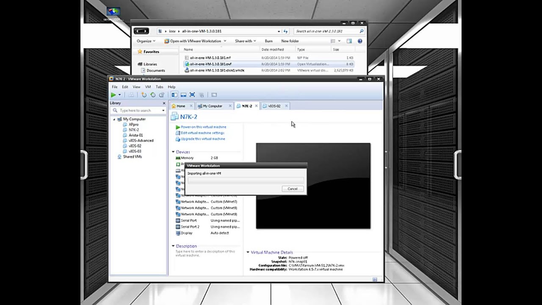Click the Unity mode toolbar icon
The height and width of the screenshot is (305, 542).
[x=202, y=95]
